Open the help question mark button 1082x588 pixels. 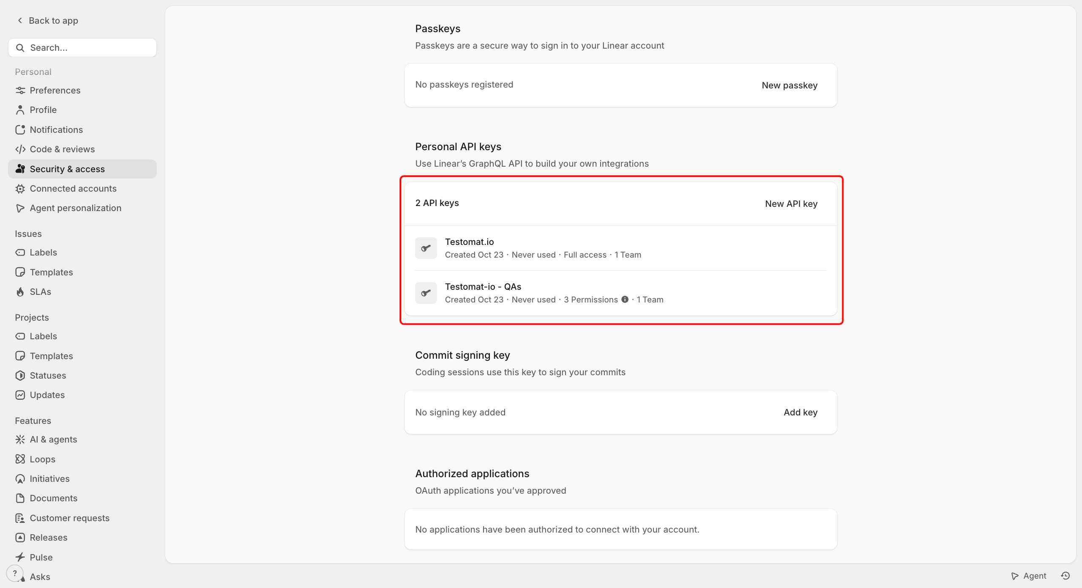tap(15, 574)
